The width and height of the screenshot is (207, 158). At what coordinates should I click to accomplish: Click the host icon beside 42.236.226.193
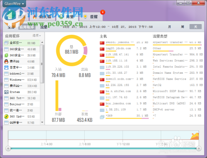pyautogui.click(x=102, y=86)
